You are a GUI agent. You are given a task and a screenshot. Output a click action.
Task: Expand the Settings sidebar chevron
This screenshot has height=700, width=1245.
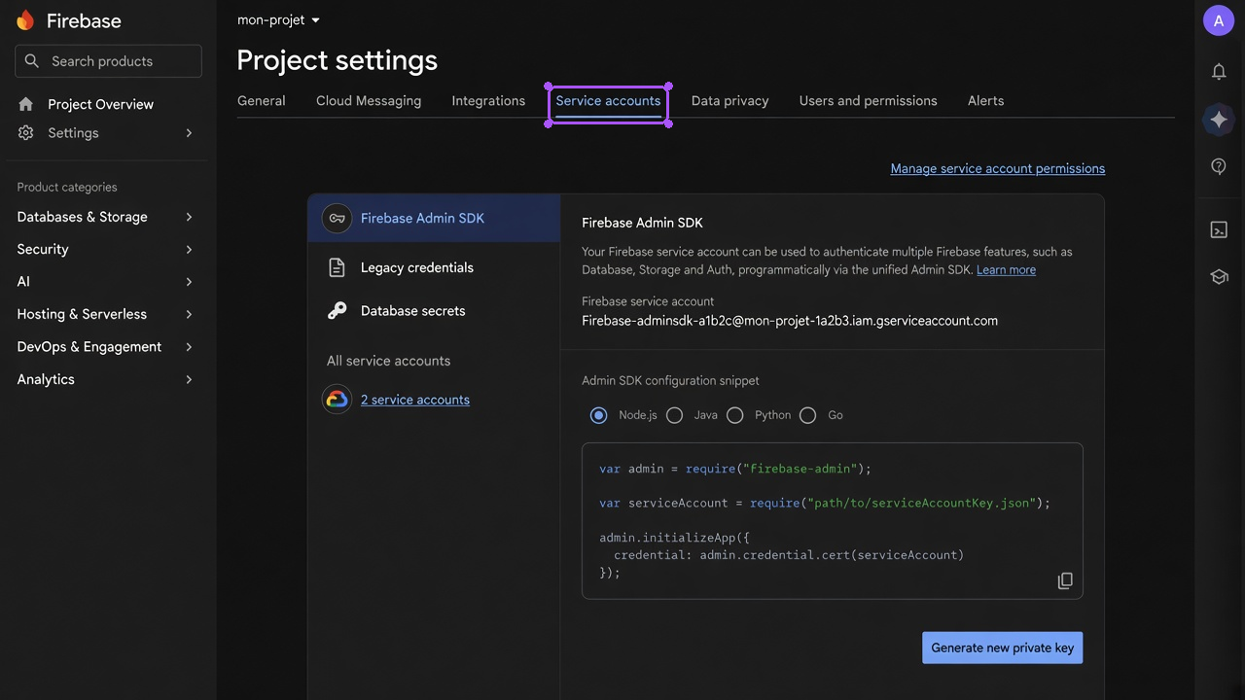point(189,133)
